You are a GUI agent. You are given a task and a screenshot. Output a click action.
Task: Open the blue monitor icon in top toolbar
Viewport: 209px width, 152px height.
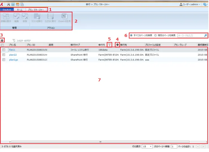(x=13, y=4)
